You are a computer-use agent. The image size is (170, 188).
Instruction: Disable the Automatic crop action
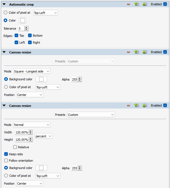pos(165,4)
